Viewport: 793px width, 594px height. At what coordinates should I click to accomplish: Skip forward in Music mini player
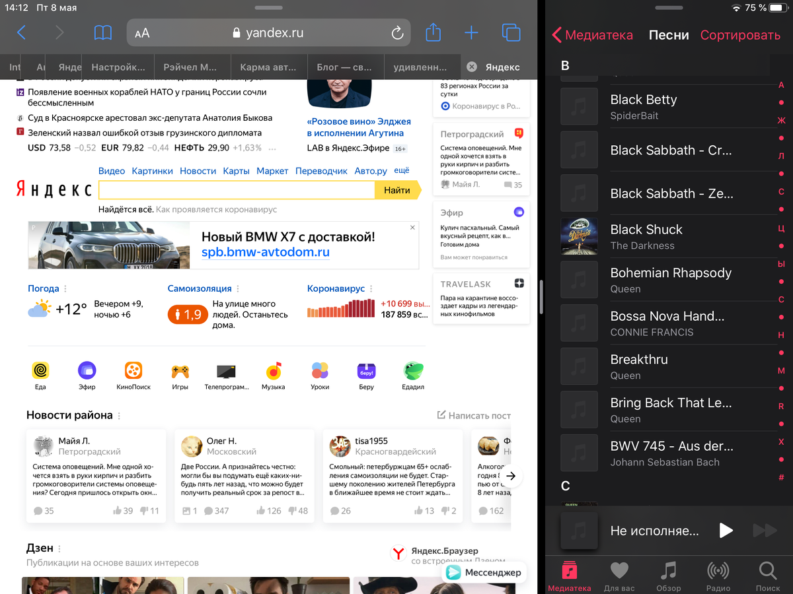point(765,530)
